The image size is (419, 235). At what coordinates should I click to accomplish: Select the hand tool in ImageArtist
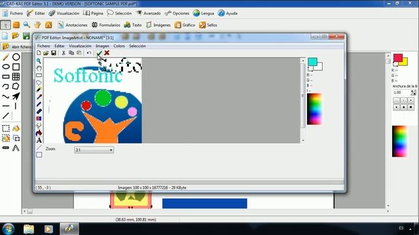39,68
